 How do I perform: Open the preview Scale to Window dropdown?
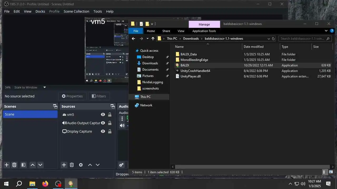coord(44,87)
